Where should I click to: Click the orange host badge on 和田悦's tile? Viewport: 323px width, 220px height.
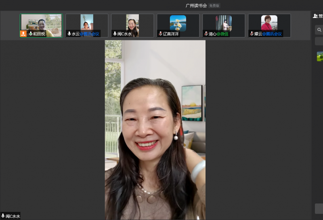[23, 34]
